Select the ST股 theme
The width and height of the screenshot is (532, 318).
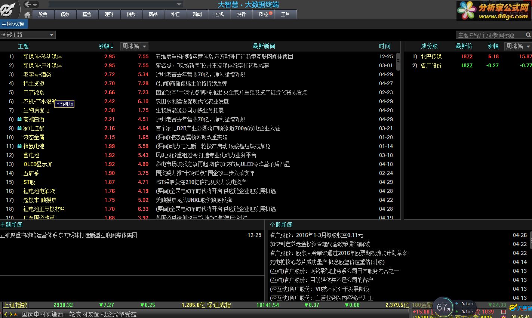pos(29,182)
